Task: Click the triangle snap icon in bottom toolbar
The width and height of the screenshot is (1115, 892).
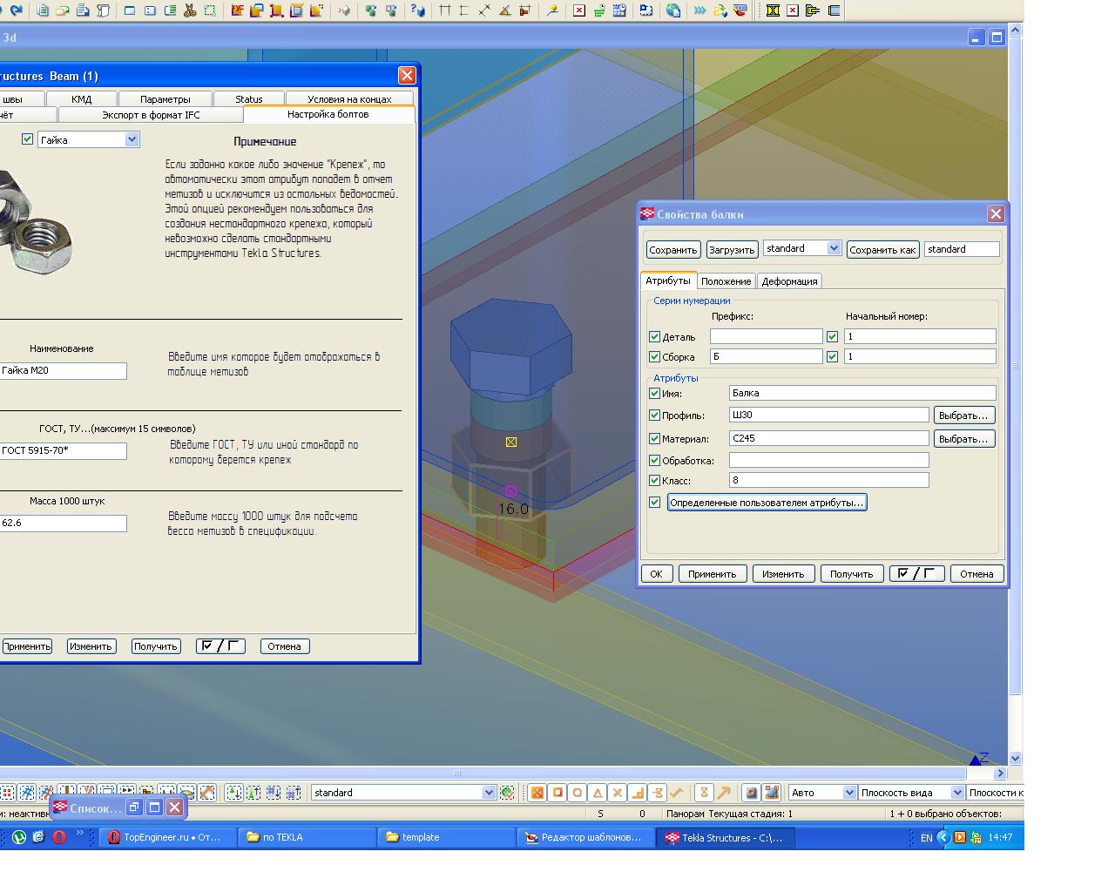Action: [x=598, y=793]
